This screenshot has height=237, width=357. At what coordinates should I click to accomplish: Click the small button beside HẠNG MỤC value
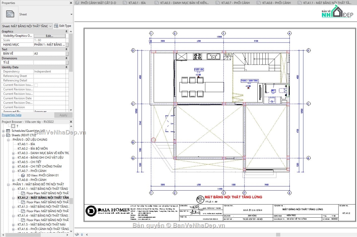(x=67, y=45)
